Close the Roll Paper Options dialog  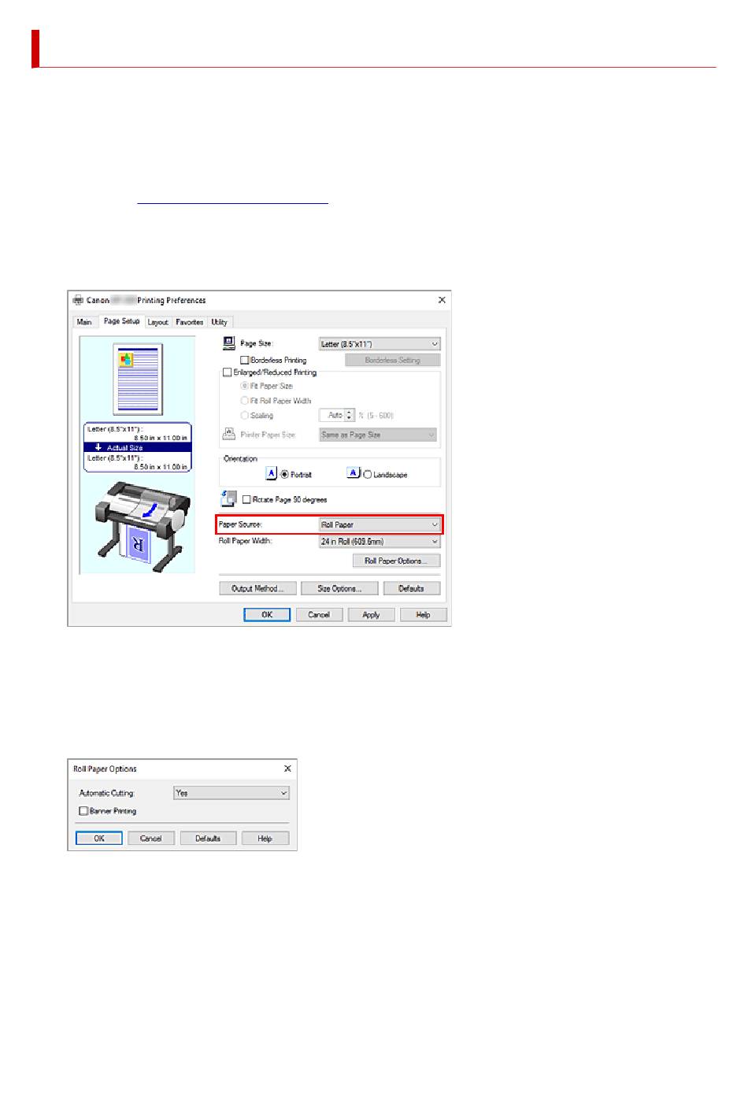coord(287,769)
